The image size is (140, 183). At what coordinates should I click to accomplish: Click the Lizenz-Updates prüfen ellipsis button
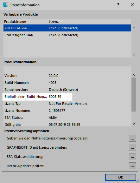pyautogui.click(x=132, y=166)
